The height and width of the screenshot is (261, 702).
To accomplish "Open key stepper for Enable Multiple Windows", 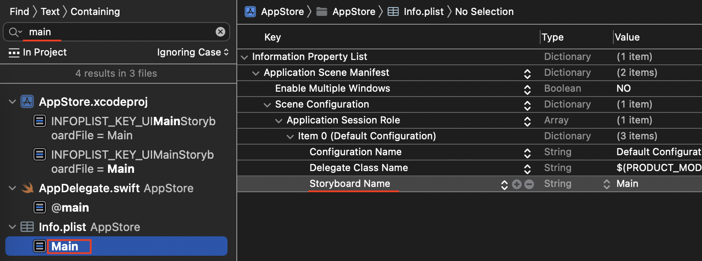I will point(527,89).
